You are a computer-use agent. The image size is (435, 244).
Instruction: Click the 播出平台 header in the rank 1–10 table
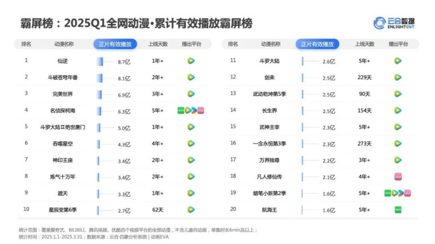point(191,44)
